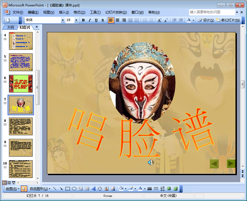This screenshot has height=201, width=247.
Task: Insert Picture from file
Action: (113, 189)
